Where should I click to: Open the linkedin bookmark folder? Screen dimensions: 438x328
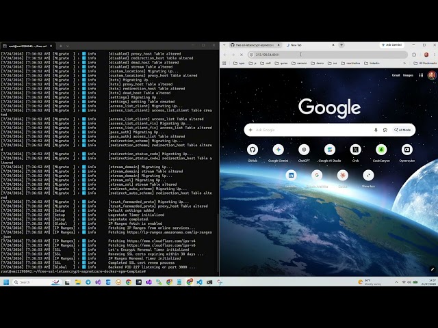click(372, 64)
